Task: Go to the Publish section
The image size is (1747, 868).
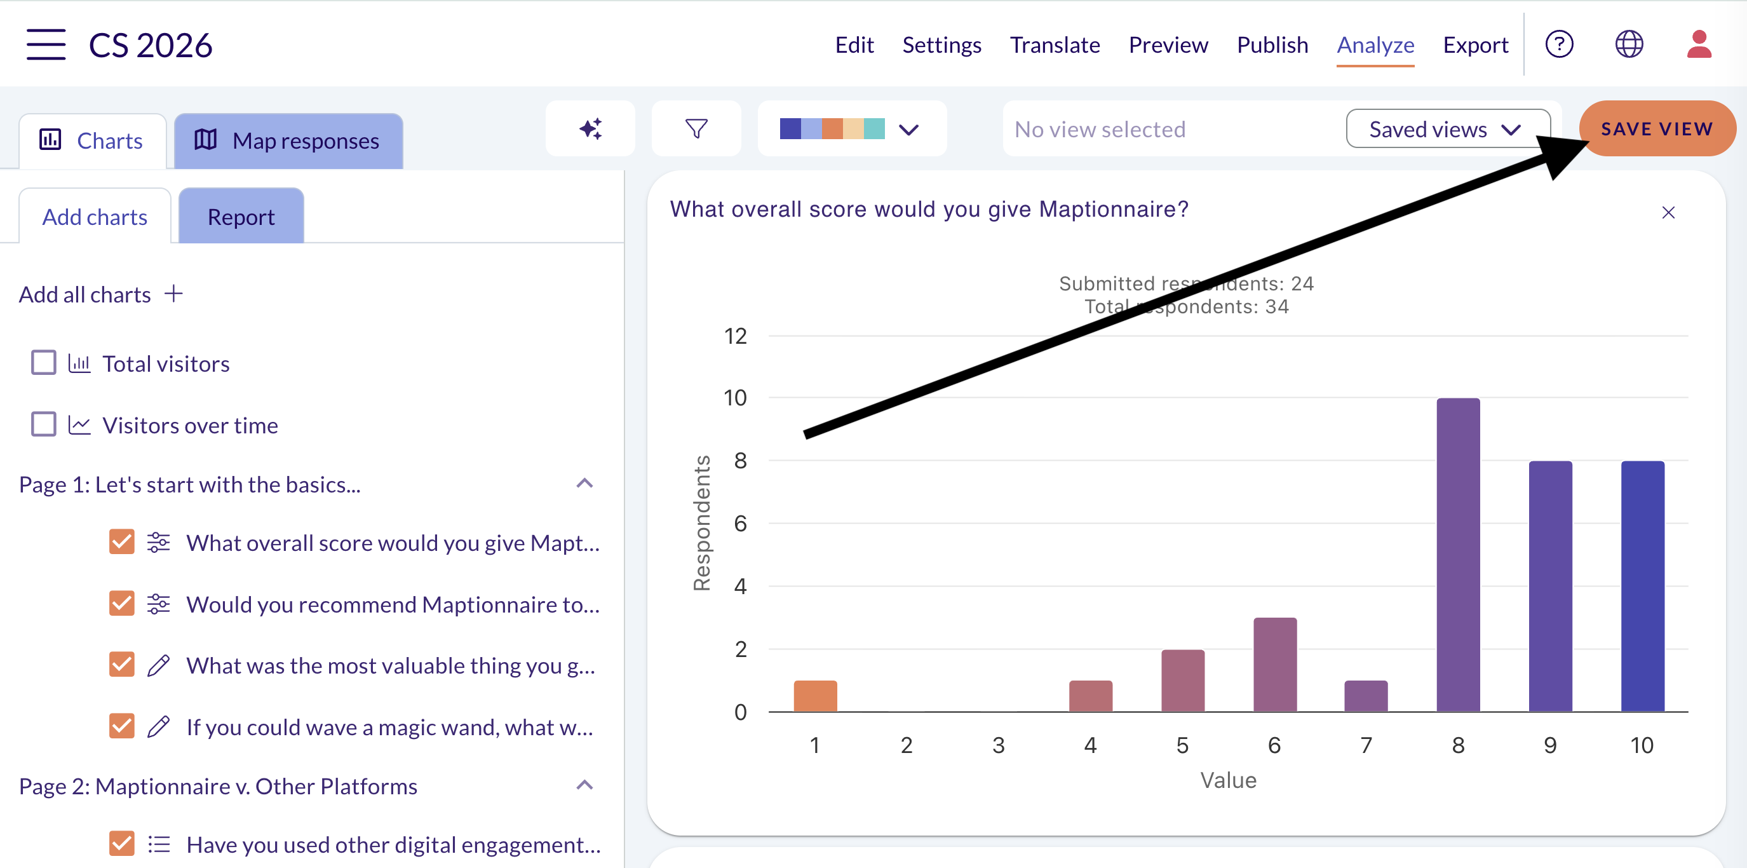Action: click(x=1272, y=44)
